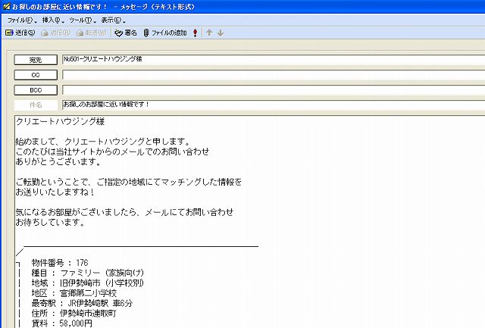The height and width of the screenshot is (328, 485).
Task: Click the greeting line クリエートハウジング様 in body
Action: (60, 121)
